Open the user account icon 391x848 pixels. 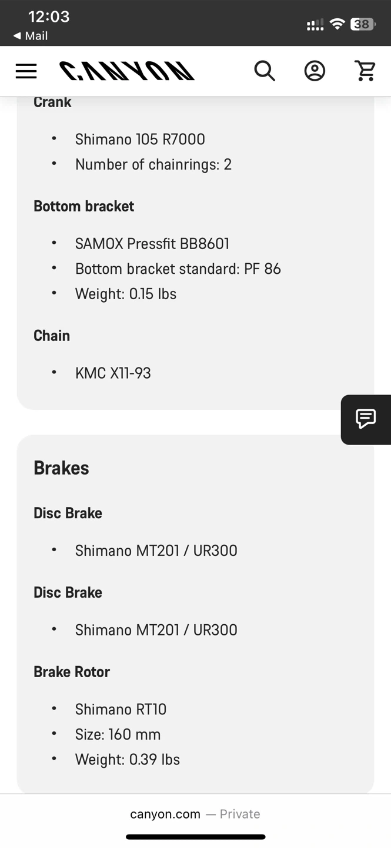[315, 71]
